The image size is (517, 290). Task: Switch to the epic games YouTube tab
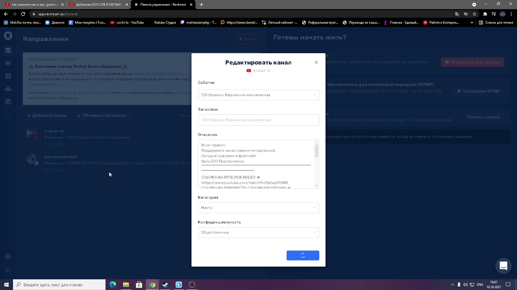(34, 4)
